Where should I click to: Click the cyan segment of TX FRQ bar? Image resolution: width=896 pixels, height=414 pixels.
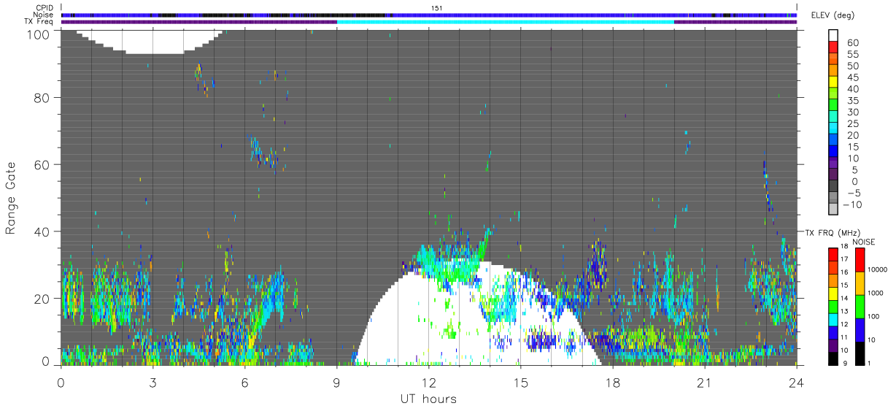click(833, 319)
